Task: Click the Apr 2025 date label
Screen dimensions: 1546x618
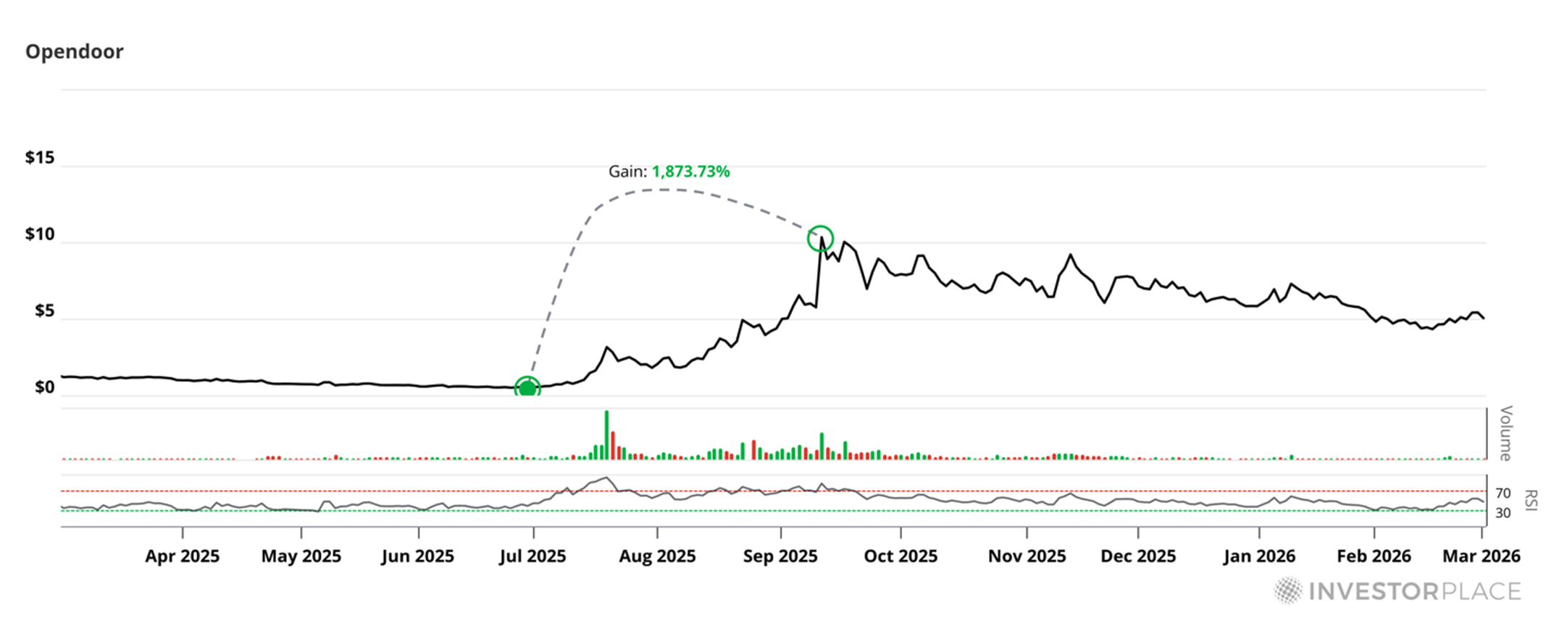Action: (182, 556)
